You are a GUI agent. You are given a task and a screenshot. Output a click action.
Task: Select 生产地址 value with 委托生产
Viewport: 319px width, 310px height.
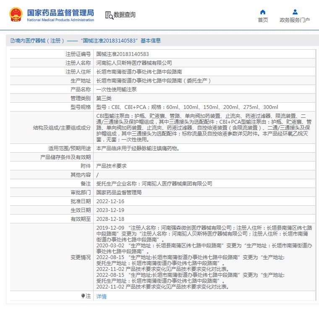coord(154,81)
